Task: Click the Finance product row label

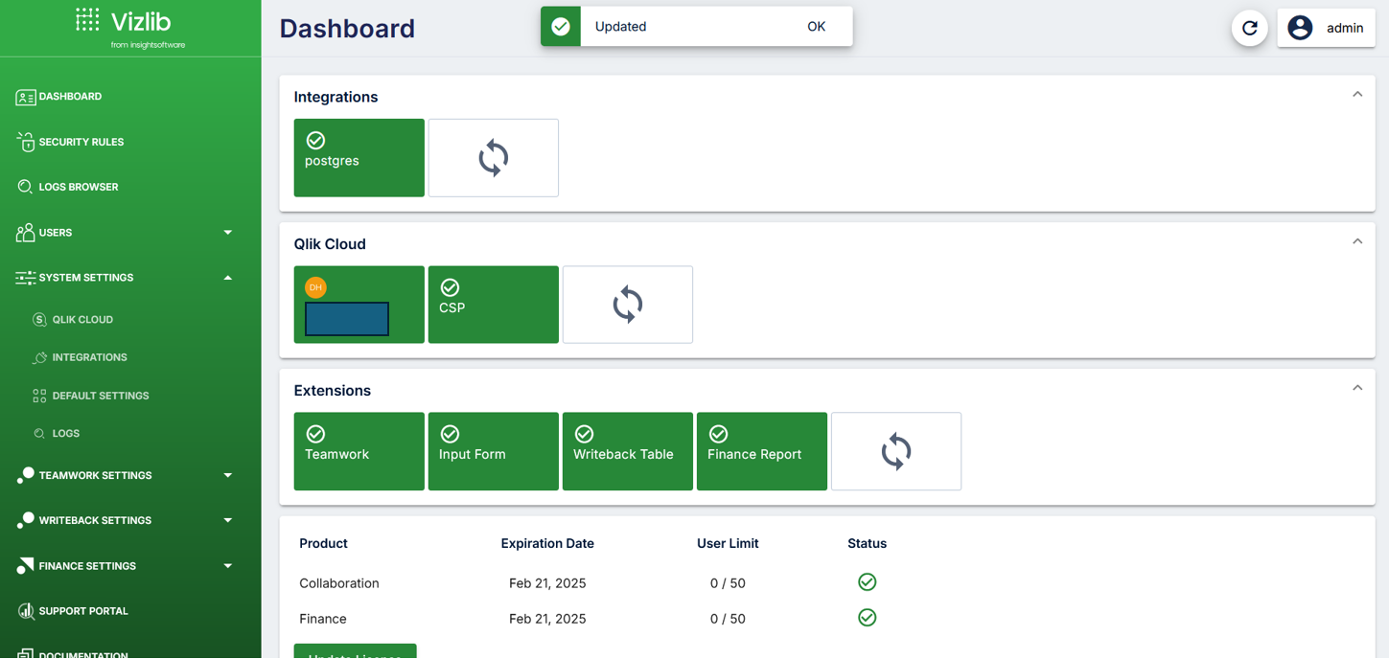Action: (x=323, y=619)
